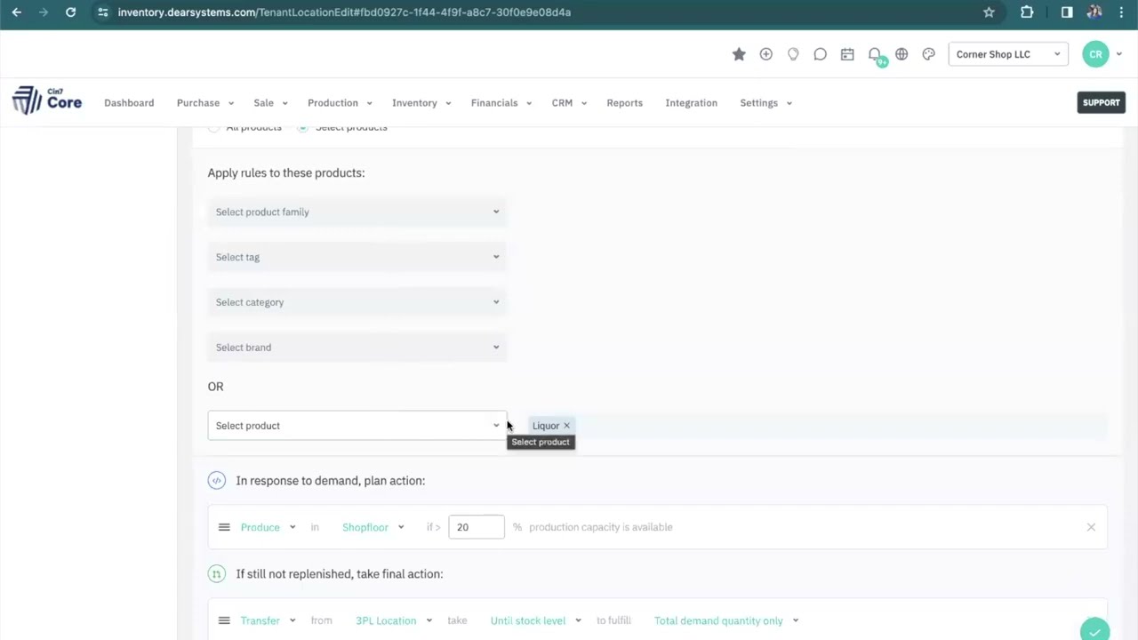
Task: Open the calendar icon in header
Action: click(x=847, y=54)
